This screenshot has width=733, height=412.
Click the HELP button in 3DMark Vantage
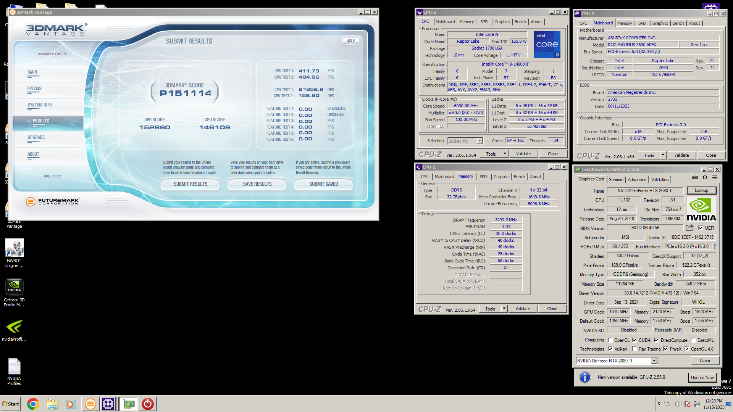click(x=350, y=41)
